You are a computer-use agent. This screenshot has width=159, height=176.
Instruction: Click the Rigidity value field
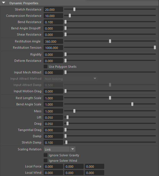click(x=53, y=55)
